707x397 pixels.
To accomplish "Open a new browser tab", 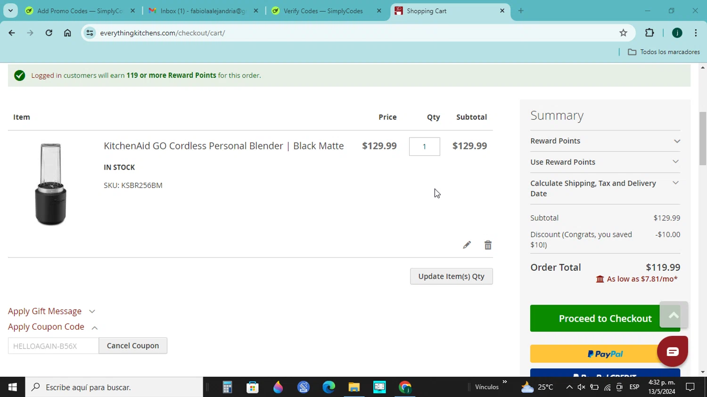I will point(521,11).
